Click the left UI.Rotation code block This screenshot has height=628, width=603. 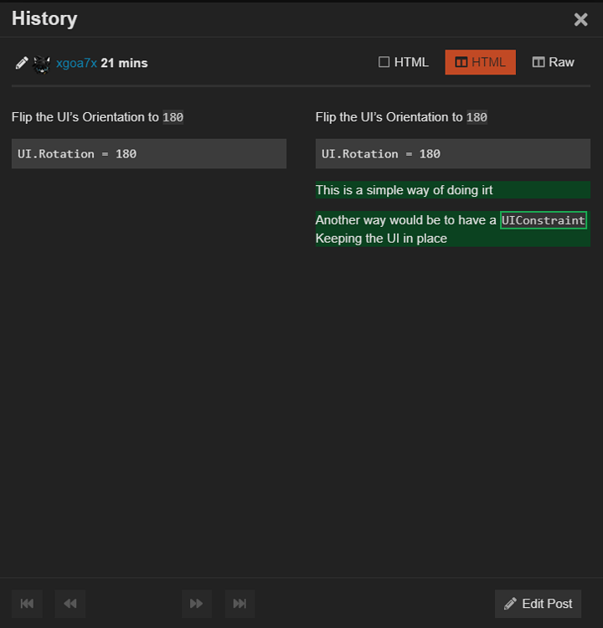(148, 154)
